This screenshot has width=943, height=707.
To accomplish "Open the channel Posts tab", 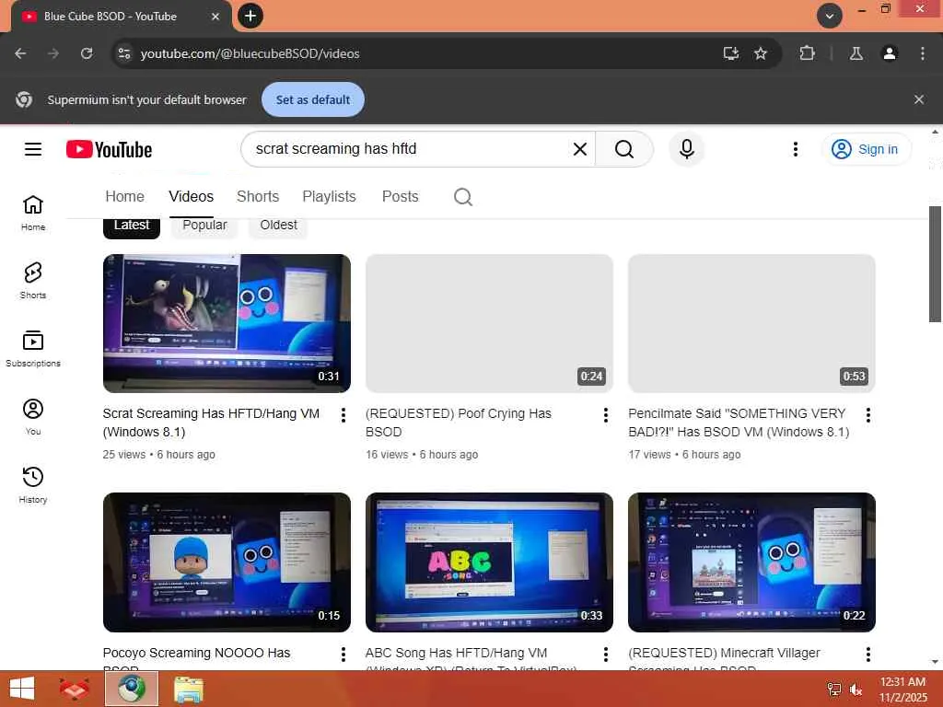I will [x=400, y=197].
